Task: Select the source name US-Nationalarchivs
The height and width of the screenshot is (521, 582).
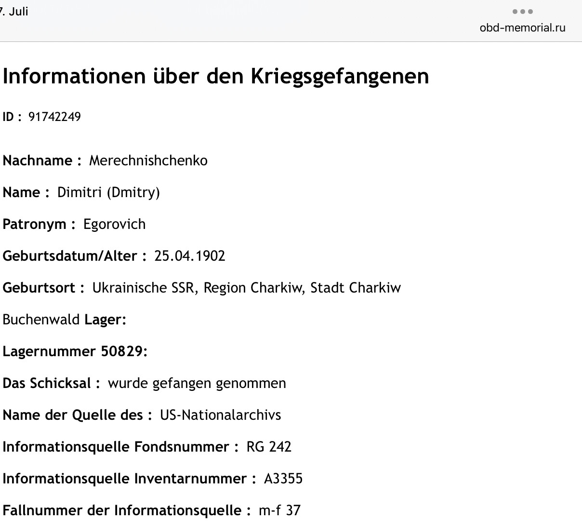Action: tap(221, 415)
